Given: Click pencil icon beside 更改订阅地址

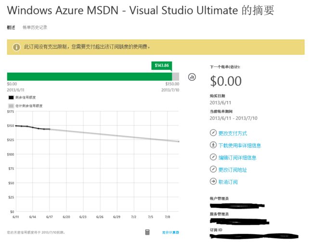Looking at the screenshot, I should [x=213, y=169].
